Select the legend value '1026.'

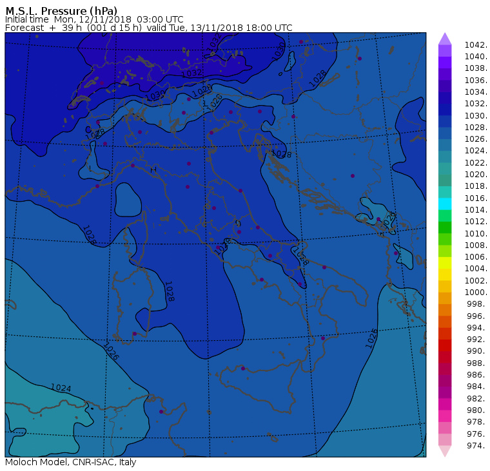[476, 139]
